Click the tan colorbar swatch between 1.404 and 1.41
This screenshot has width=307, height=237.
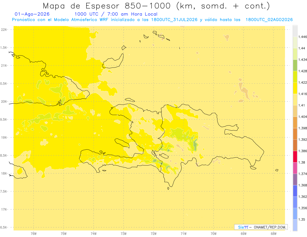(295, 111)
